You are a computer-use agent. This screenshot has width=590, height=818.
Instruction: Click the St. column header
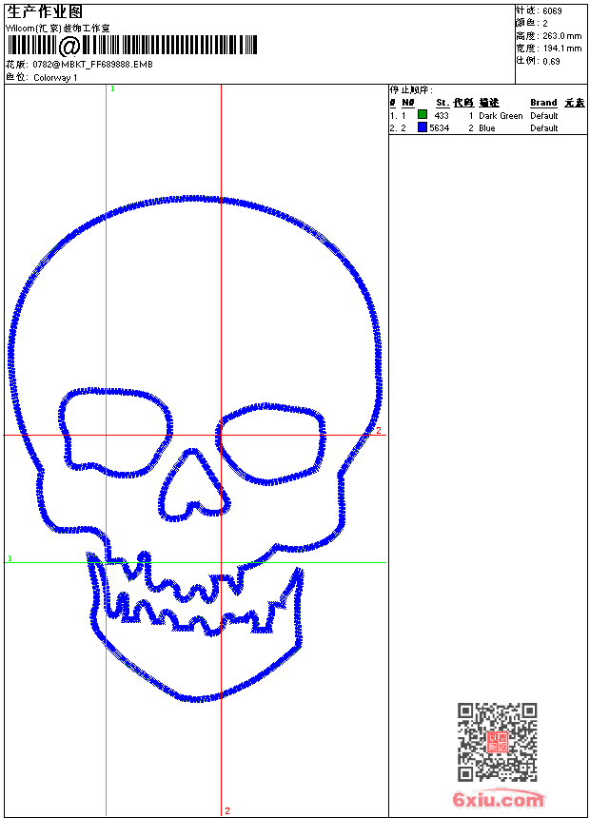[442, 103]
